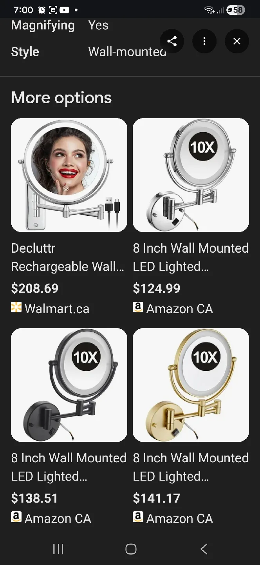
Task: Select the black 10X mirror thumbnail
Action: point(69,385)
